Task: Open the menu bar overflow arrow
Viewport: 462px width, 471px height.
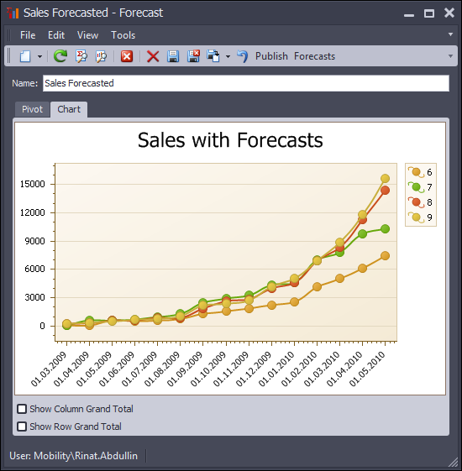Action: 450,34
